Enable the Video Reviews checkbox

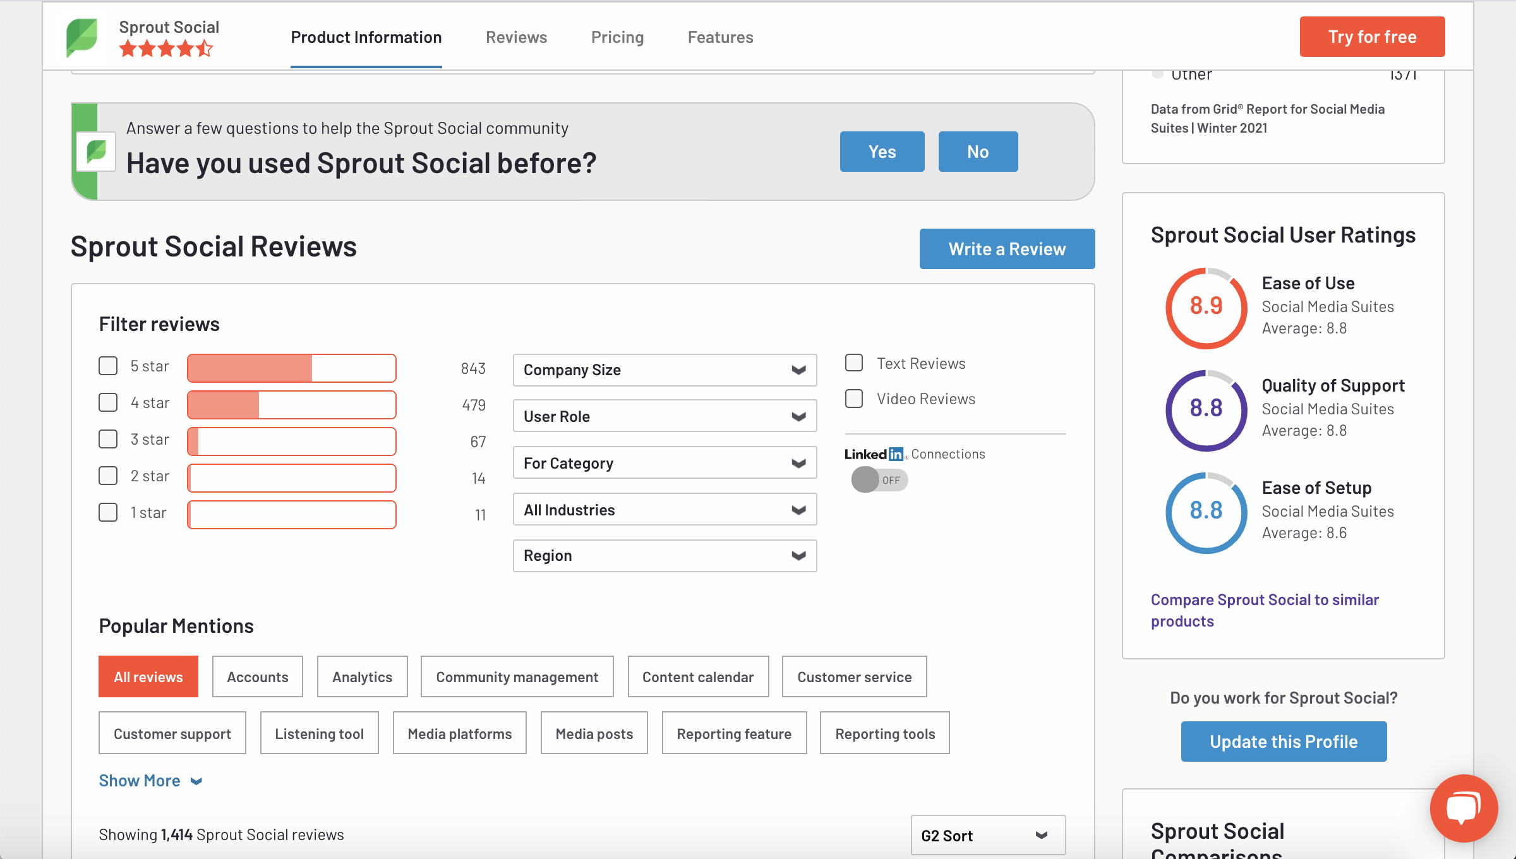(x=854, y=399)
